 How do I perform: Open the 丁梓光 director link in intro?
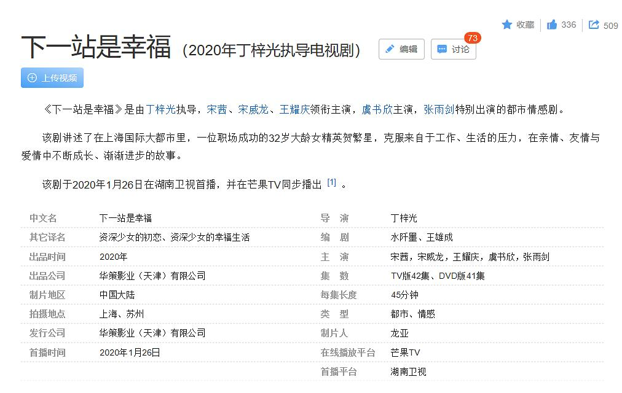coord(161,110)
